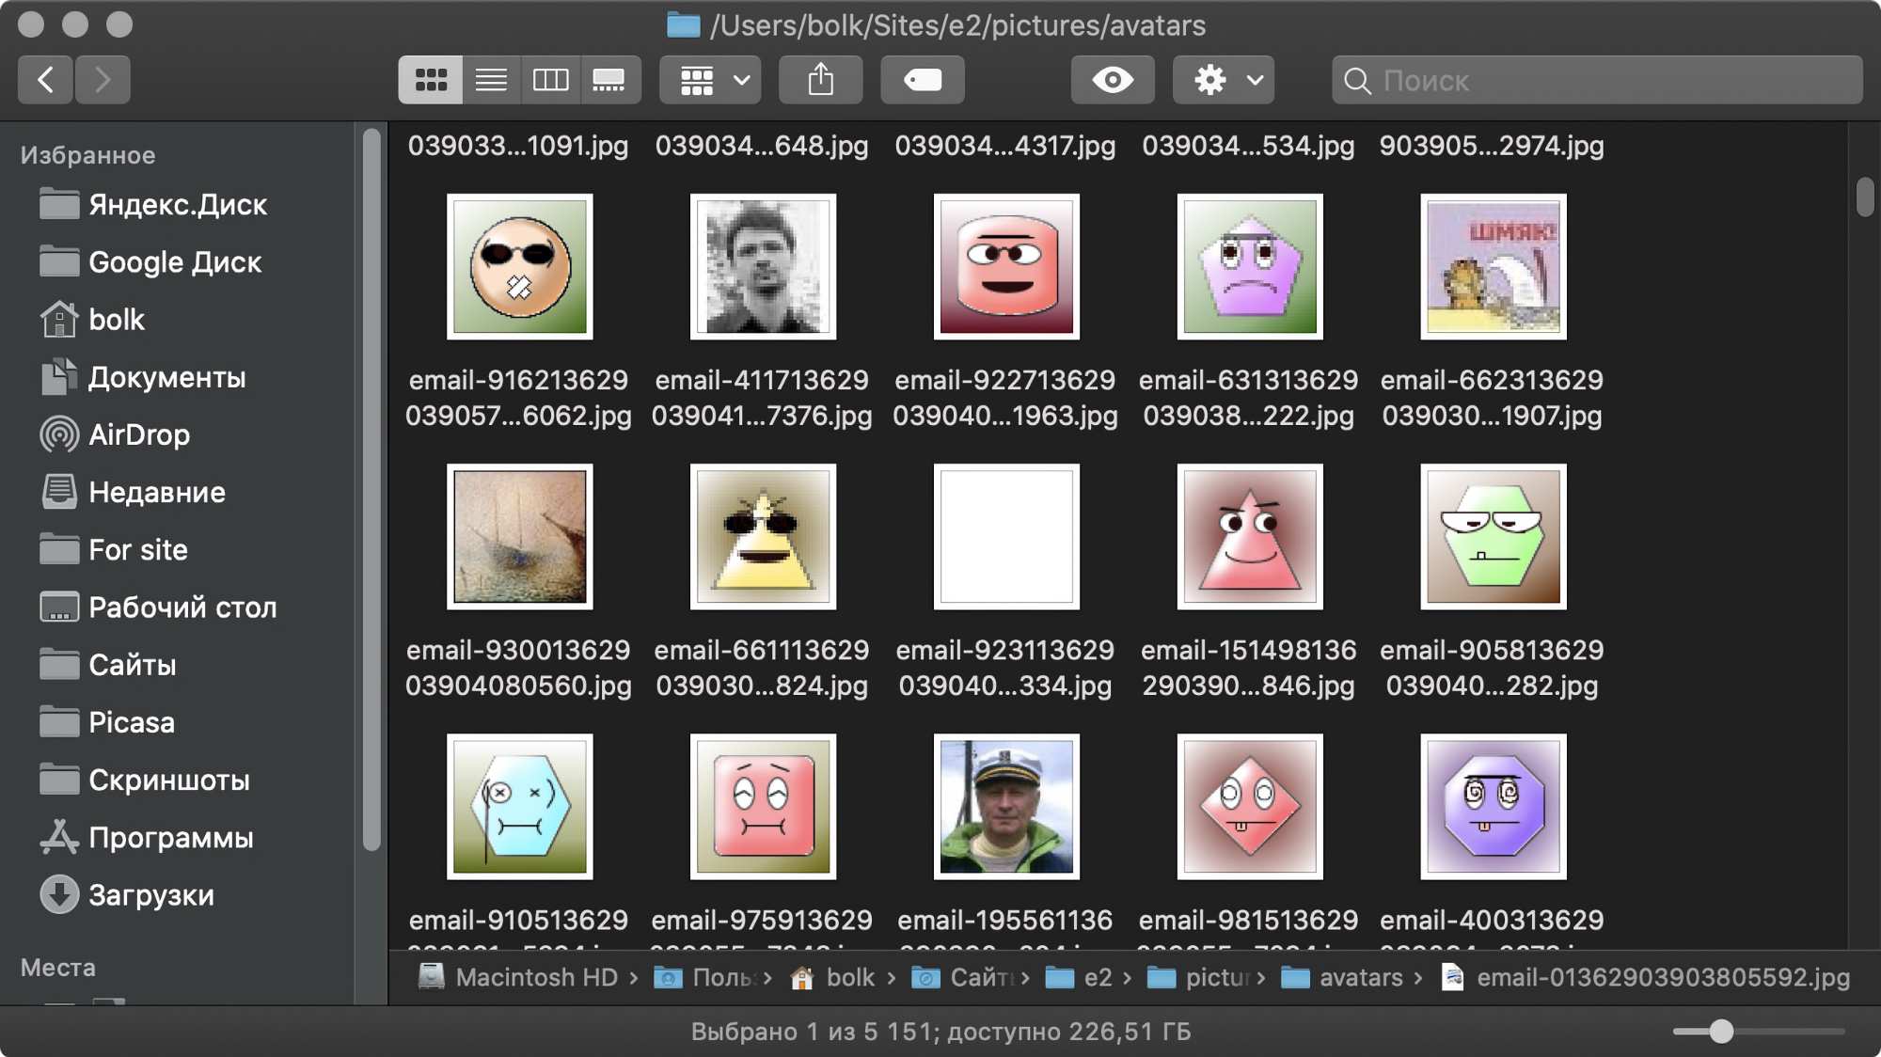This screenshot has height=1057, width=1881.
Task: Click the Share toolbar button
Action: tap(820, 80)
